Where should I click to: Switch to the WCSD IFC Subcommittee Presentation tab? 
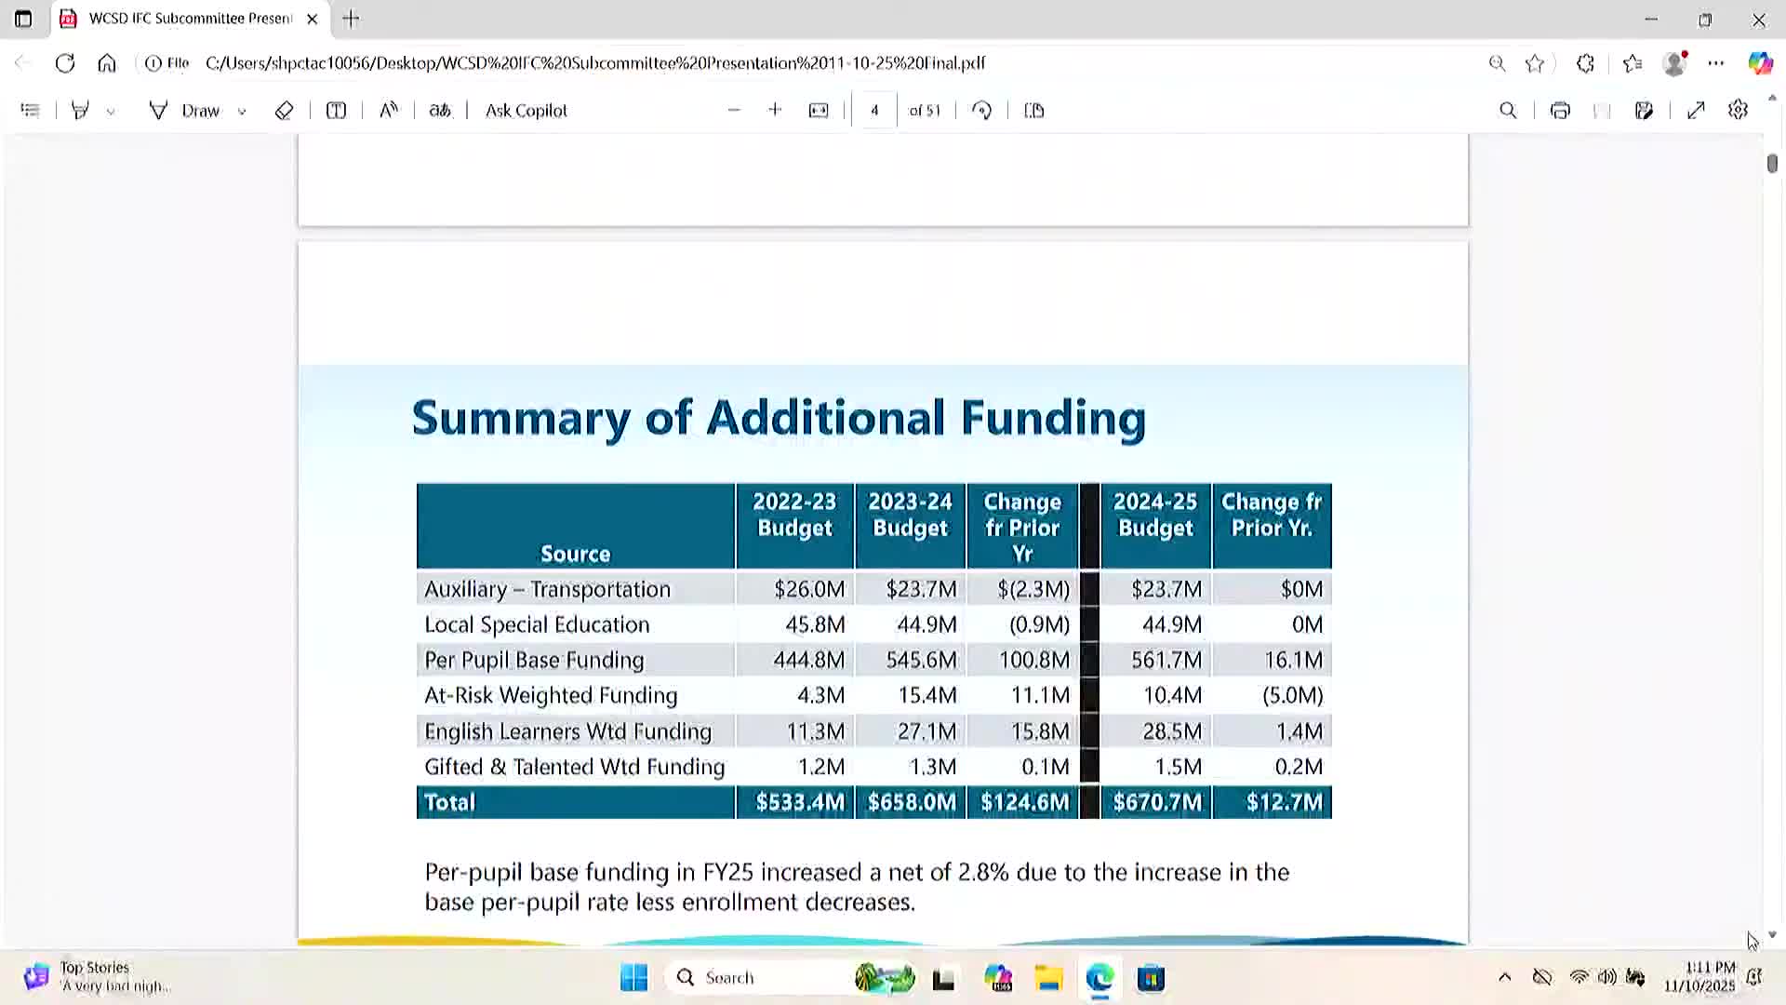point(186,19)
